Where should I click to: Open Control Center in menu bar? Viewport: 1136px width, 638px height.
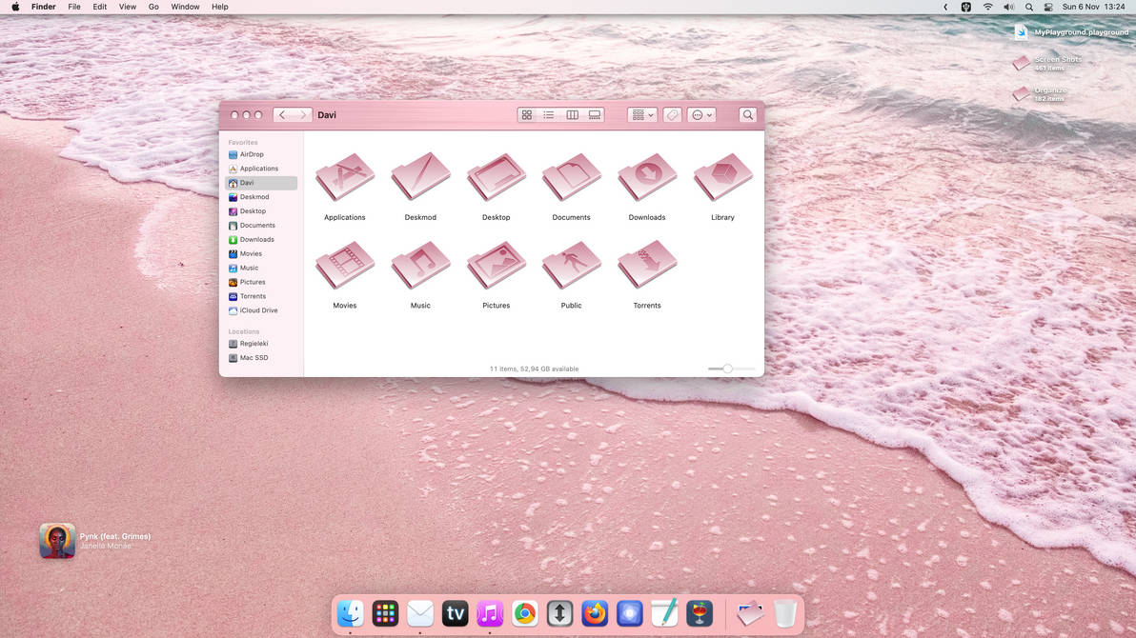point(1048,7)
